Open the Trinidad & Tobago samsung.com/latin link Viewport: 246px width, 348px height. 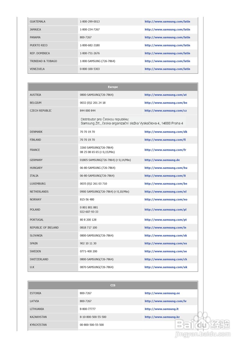tap(167, 61)
